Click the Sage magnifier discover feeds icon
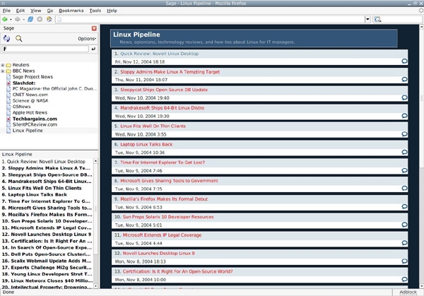 (18, 39)
